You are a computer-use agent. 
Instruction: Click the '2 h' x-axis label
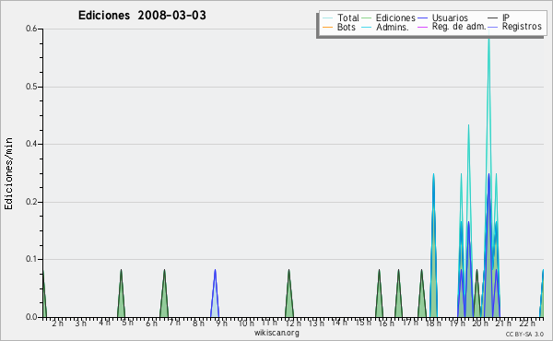tap(57, 323)
